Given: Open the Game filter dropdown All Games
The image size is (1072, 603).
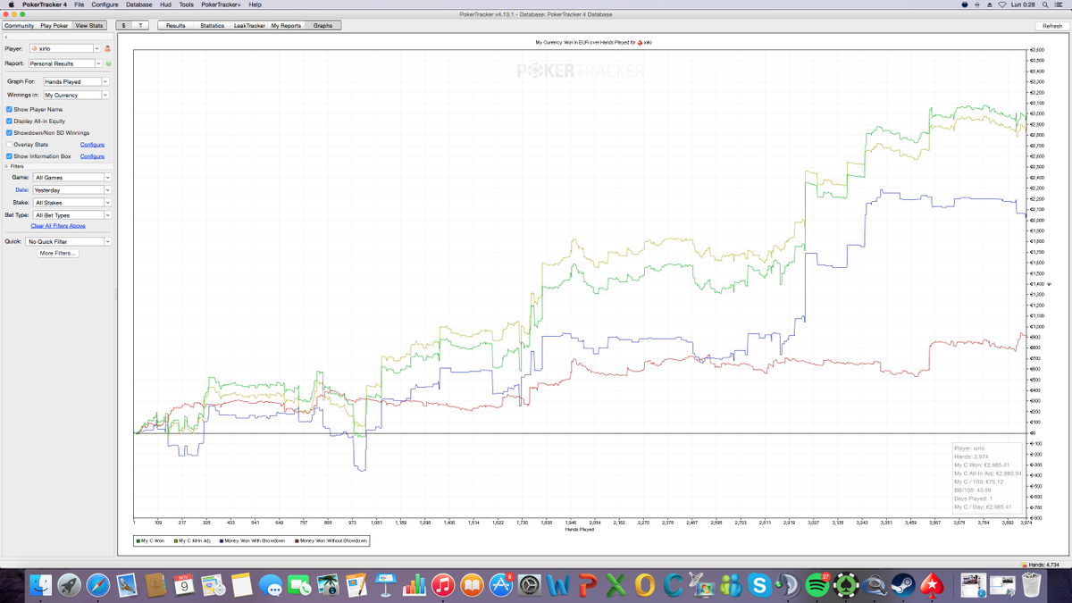Looking at the screenshot, I should 71,178.
